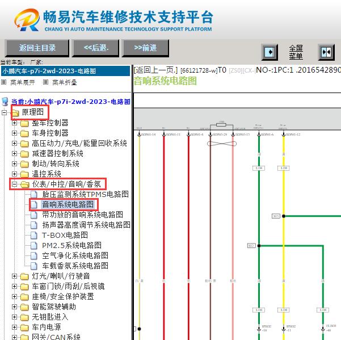Expand the 温控系统 node
This screenshot has width=341, height=340.
click(14, 174)
